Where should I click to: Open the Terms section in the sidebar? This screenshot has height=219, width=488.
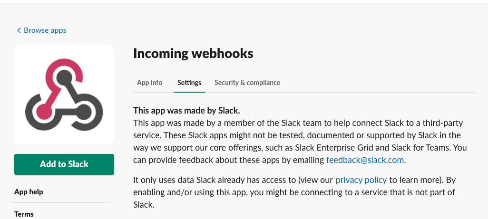[24, 214]
